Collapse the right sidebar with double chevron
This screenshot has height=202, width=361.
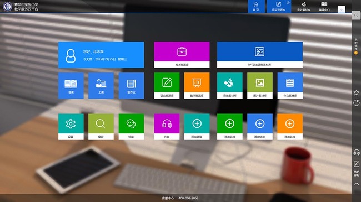click(356, 15)
